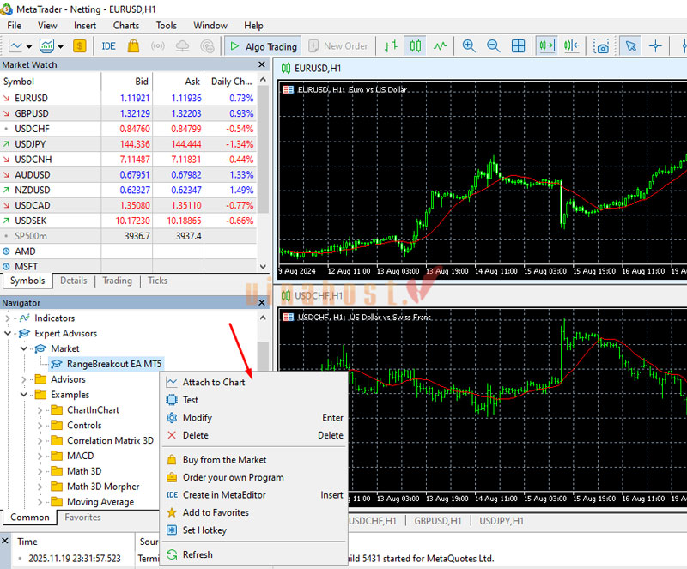Expand the Indicators tree node
The image size is (687, 569).
(x=7, y=318)
